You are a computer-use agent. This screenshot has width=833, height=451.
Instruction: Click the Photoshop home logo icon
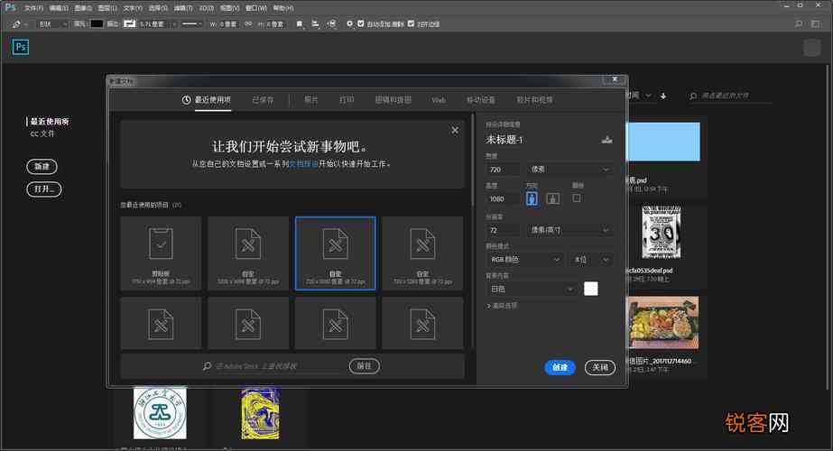pyautogui.click(x=20, y=47)
